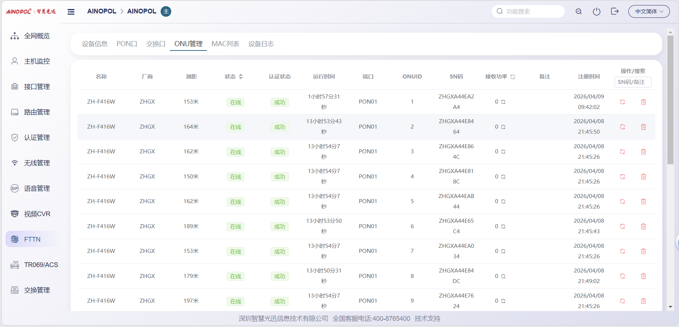Open the 中文简体 language dropdown
Screen dimensions: 679x327
click(649, 12)
